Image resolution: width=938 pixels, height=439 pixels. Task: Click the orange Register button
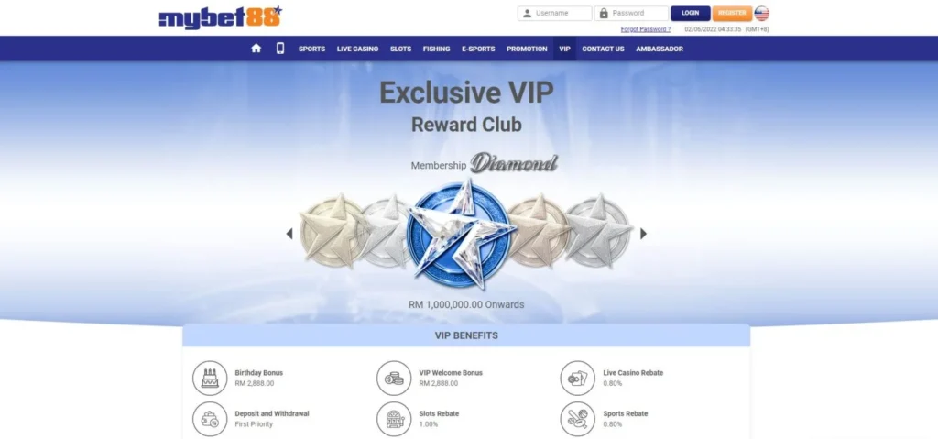(732, 13)
